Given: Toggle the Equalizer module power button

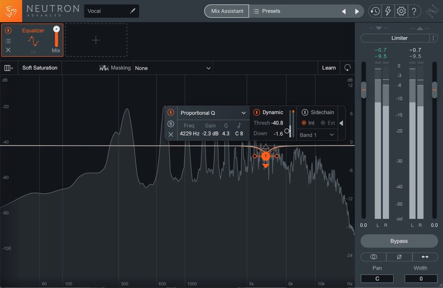Looking at the screenshot, I should tap(8, 30).
